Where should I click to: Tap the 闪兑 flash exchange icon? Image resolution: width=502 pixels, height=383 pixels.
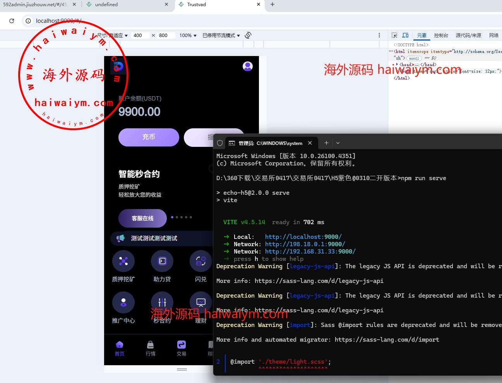pos(200,261)
